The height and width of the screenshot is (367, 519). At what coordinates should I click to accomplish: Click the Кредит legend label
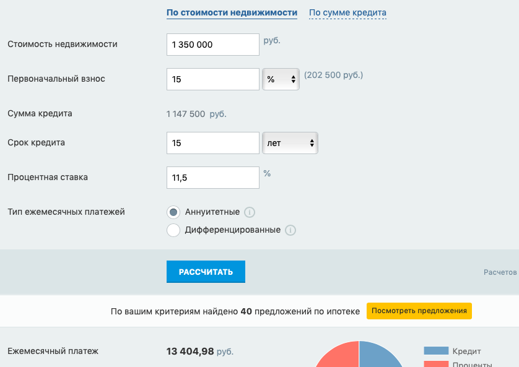tap(467, 351)
